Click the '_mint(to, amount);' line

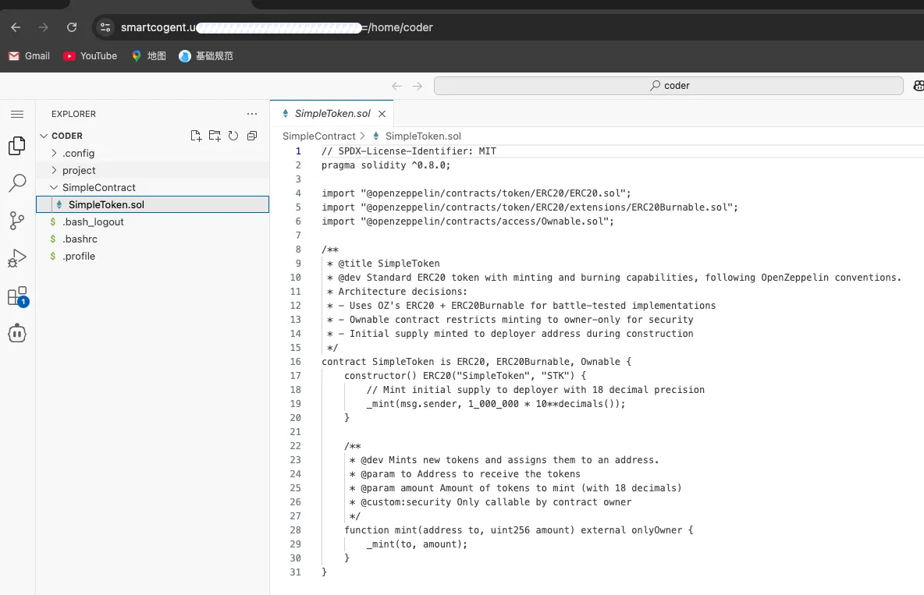pyautogui.click(x=417, y=544)
